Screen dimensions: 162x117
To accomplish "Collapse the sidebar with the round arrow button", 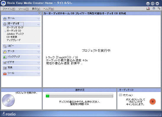I will (x=39, y=13).
